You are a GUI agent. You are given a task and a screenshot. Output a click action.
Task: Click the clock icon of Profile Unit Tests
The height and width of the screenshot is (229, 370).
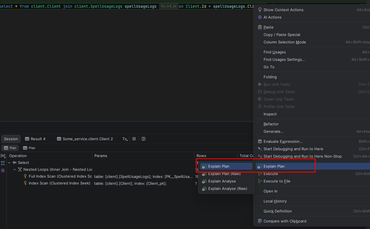pyautogui.click(x=260, y=107)
